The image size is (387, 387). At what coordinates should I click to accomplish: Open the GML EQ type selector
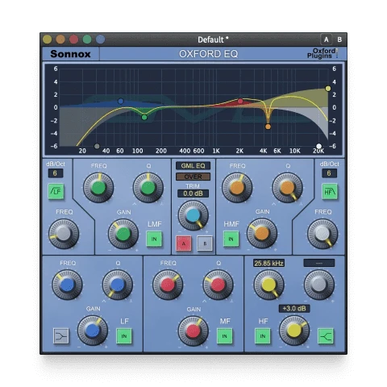[x=193, y=166]
